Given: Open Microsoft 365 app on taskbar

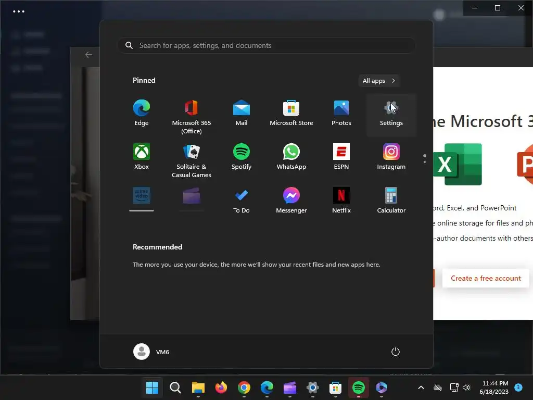Looking at the screenshot, I should (x=382, y=387).
